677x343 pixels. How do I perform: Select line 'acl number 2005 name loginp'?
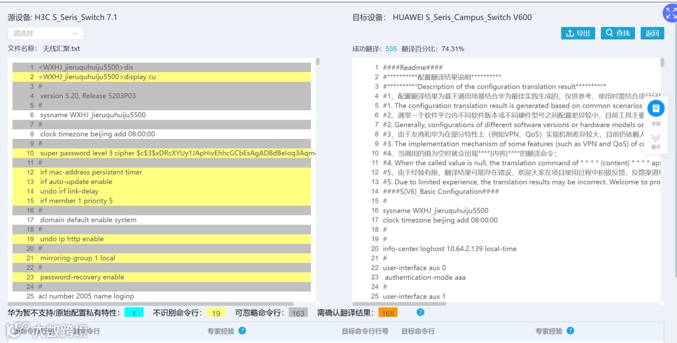(162, 296)
